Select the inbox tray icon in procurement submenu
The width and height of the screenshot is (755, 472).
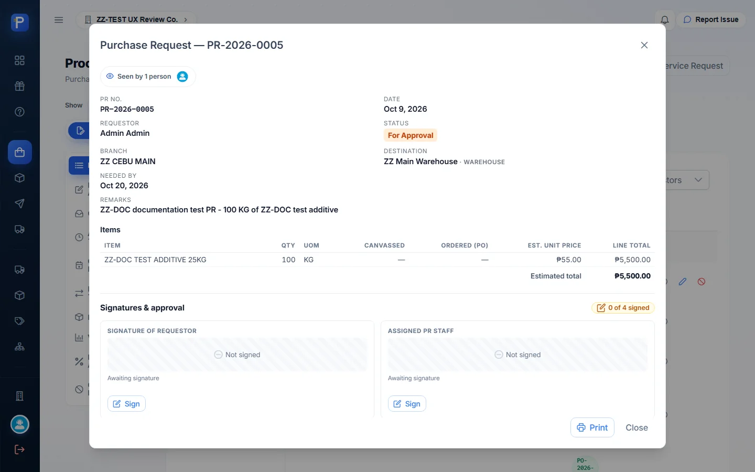click(x=79, y=213)
